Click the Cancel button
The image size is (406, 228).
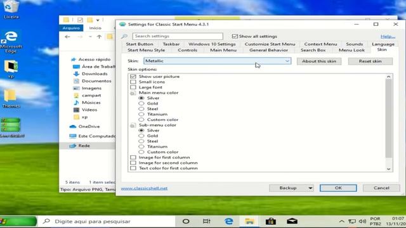point(381,188)
